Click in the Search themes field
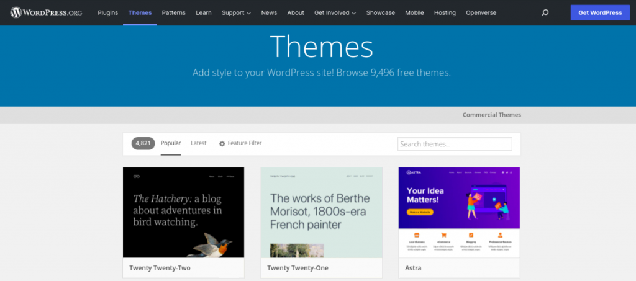The height and width of the screenshot is (281, 636). click(455, 144)
